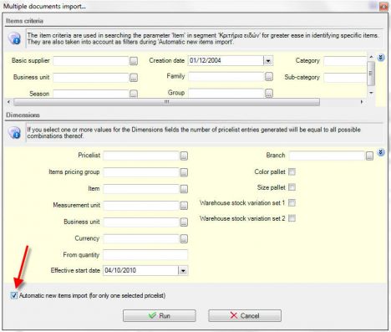Screen dimensions: 391x332
Task: Click the Item input field
Action: [141, 189]
